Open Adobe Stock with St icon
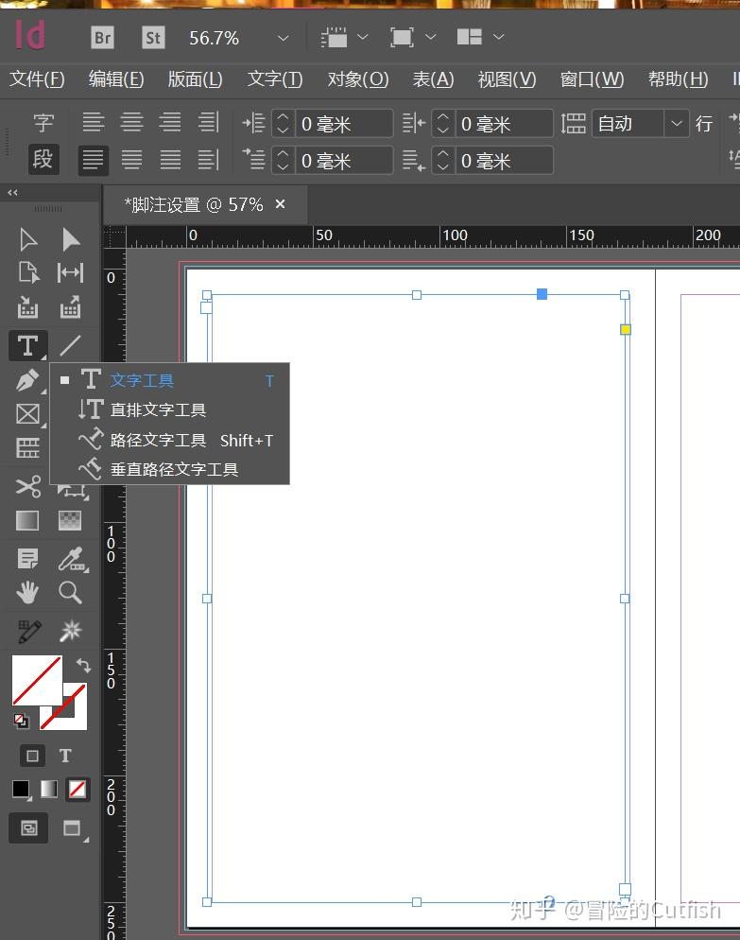 tap(153, 38)
